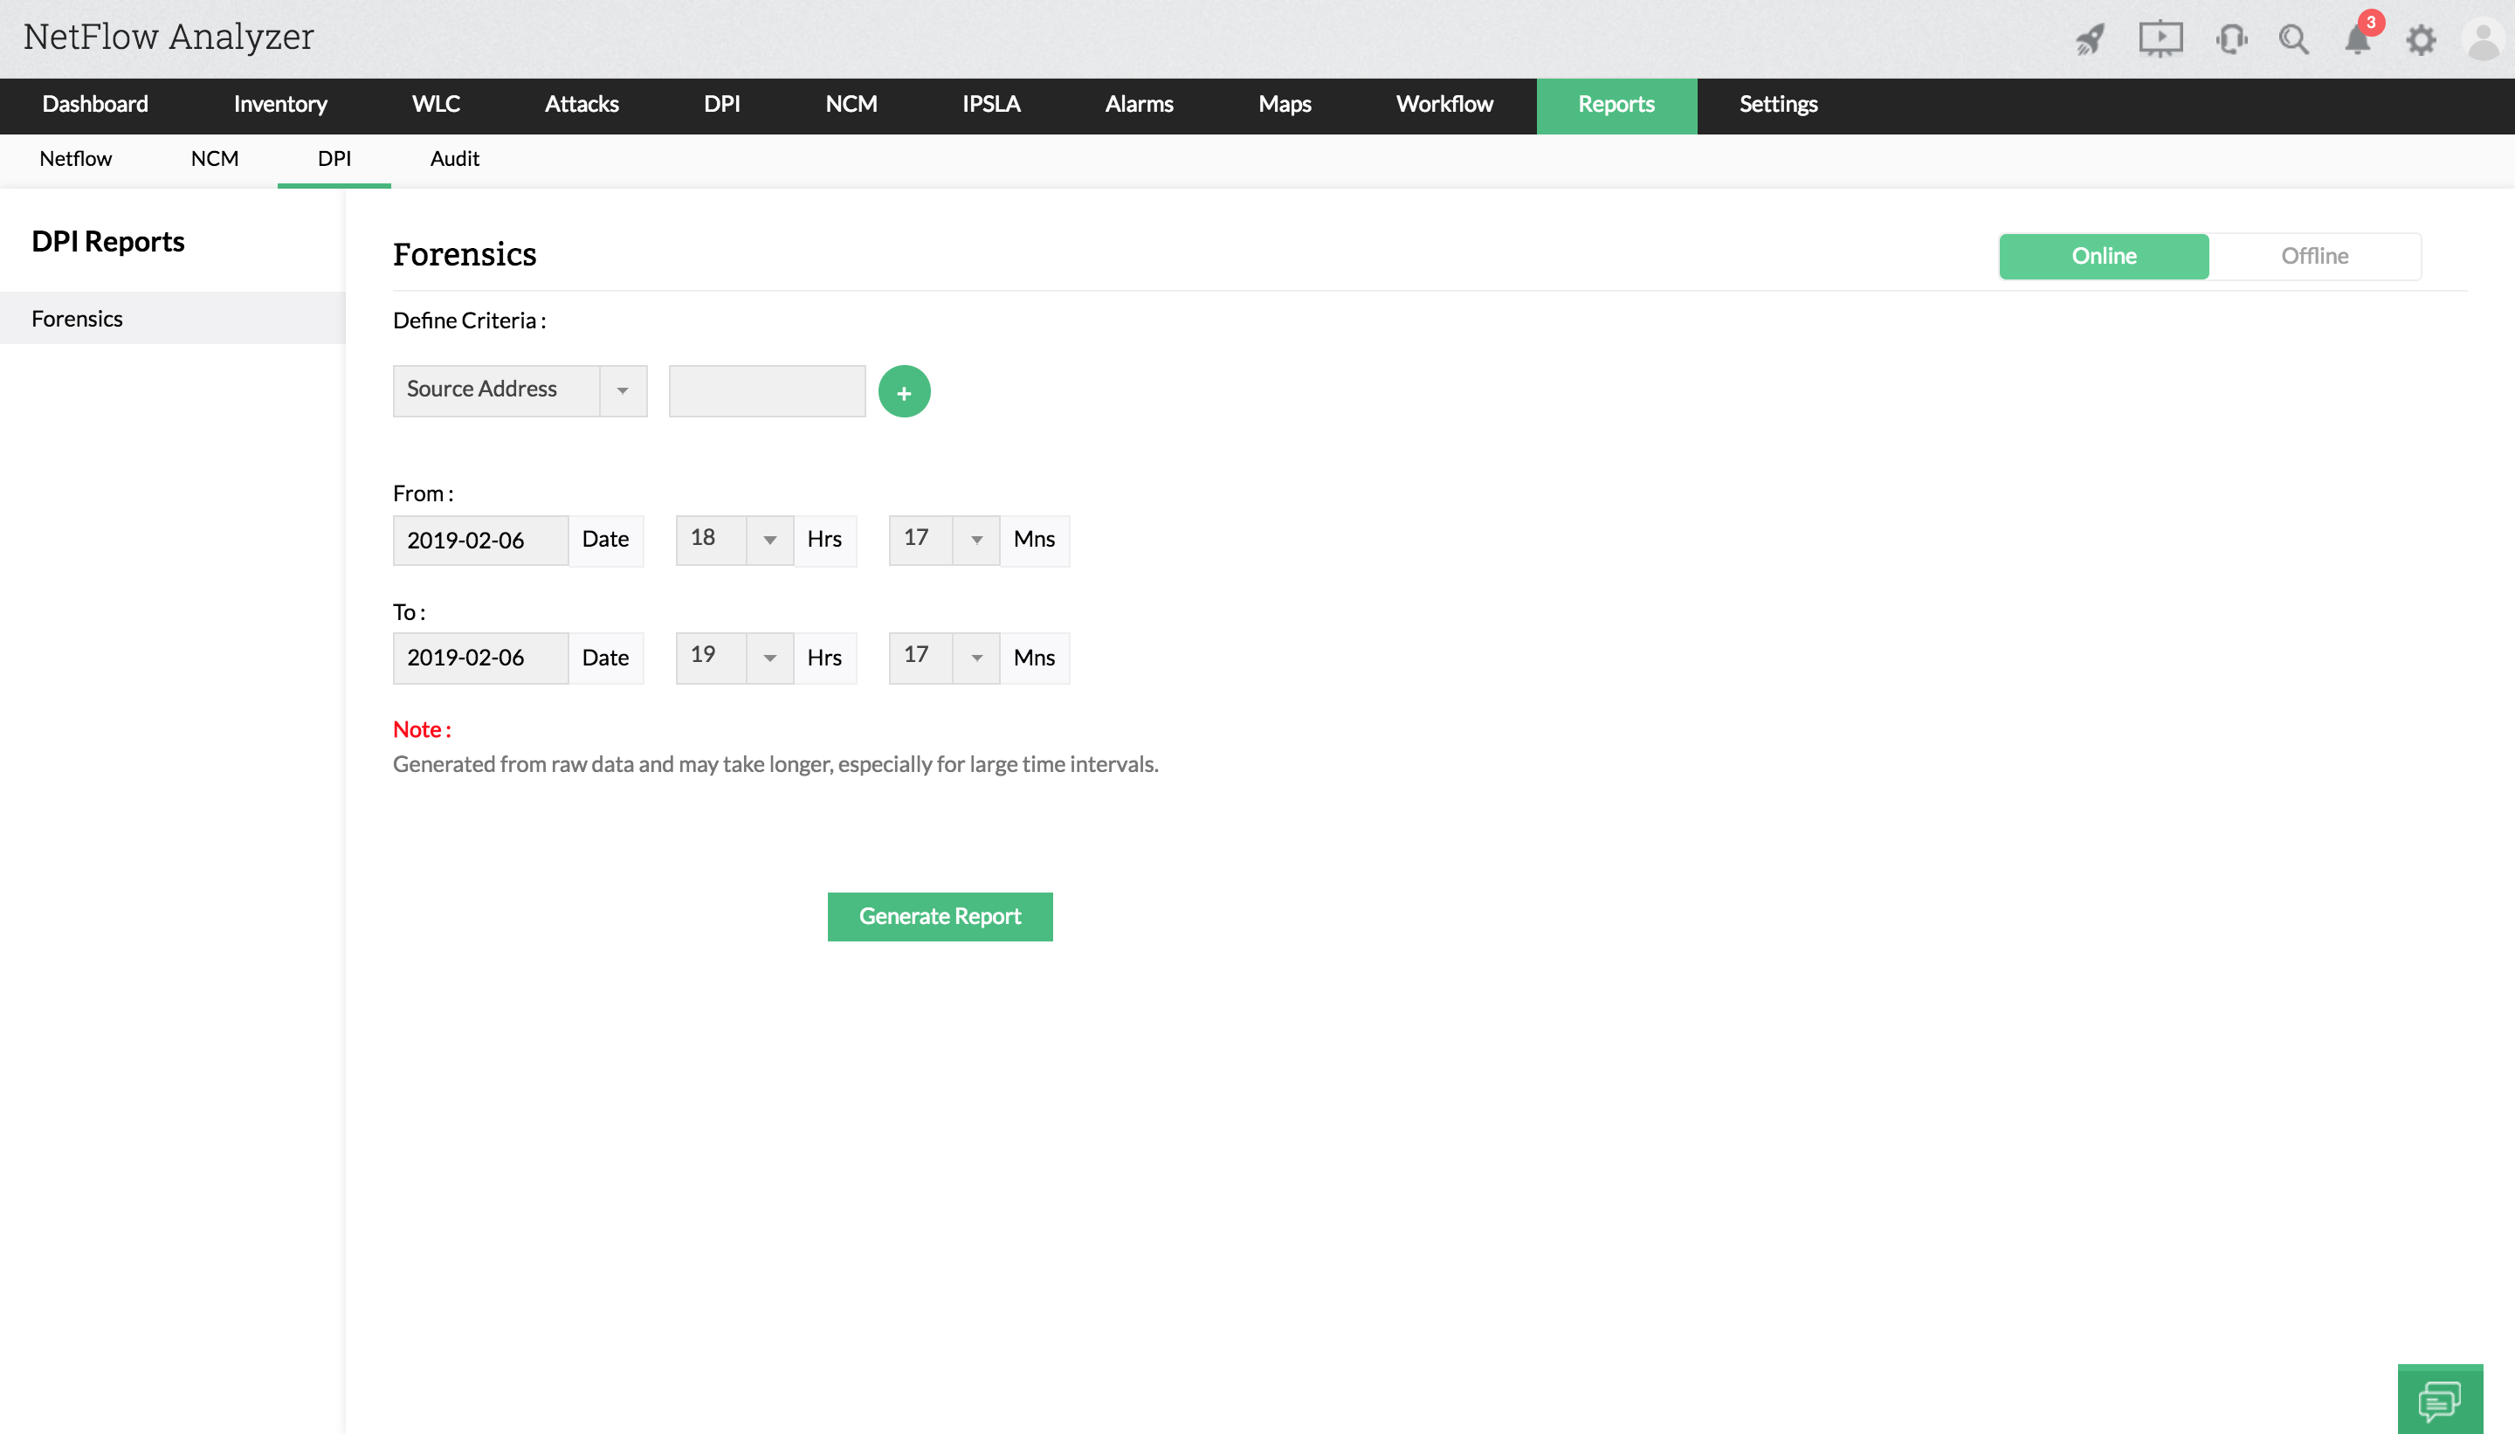Click the rocket quick-start icon
2515x1434 pixels.
pos(2090,39)
